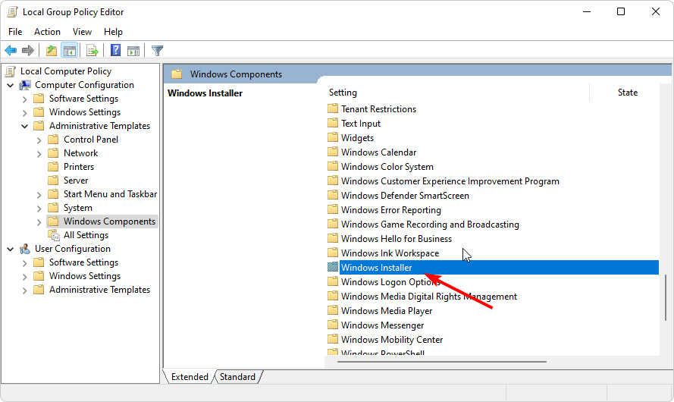Click the All Settings icon in tree
Viewport: 674px width, 402px height.
(x=54, y=235)
